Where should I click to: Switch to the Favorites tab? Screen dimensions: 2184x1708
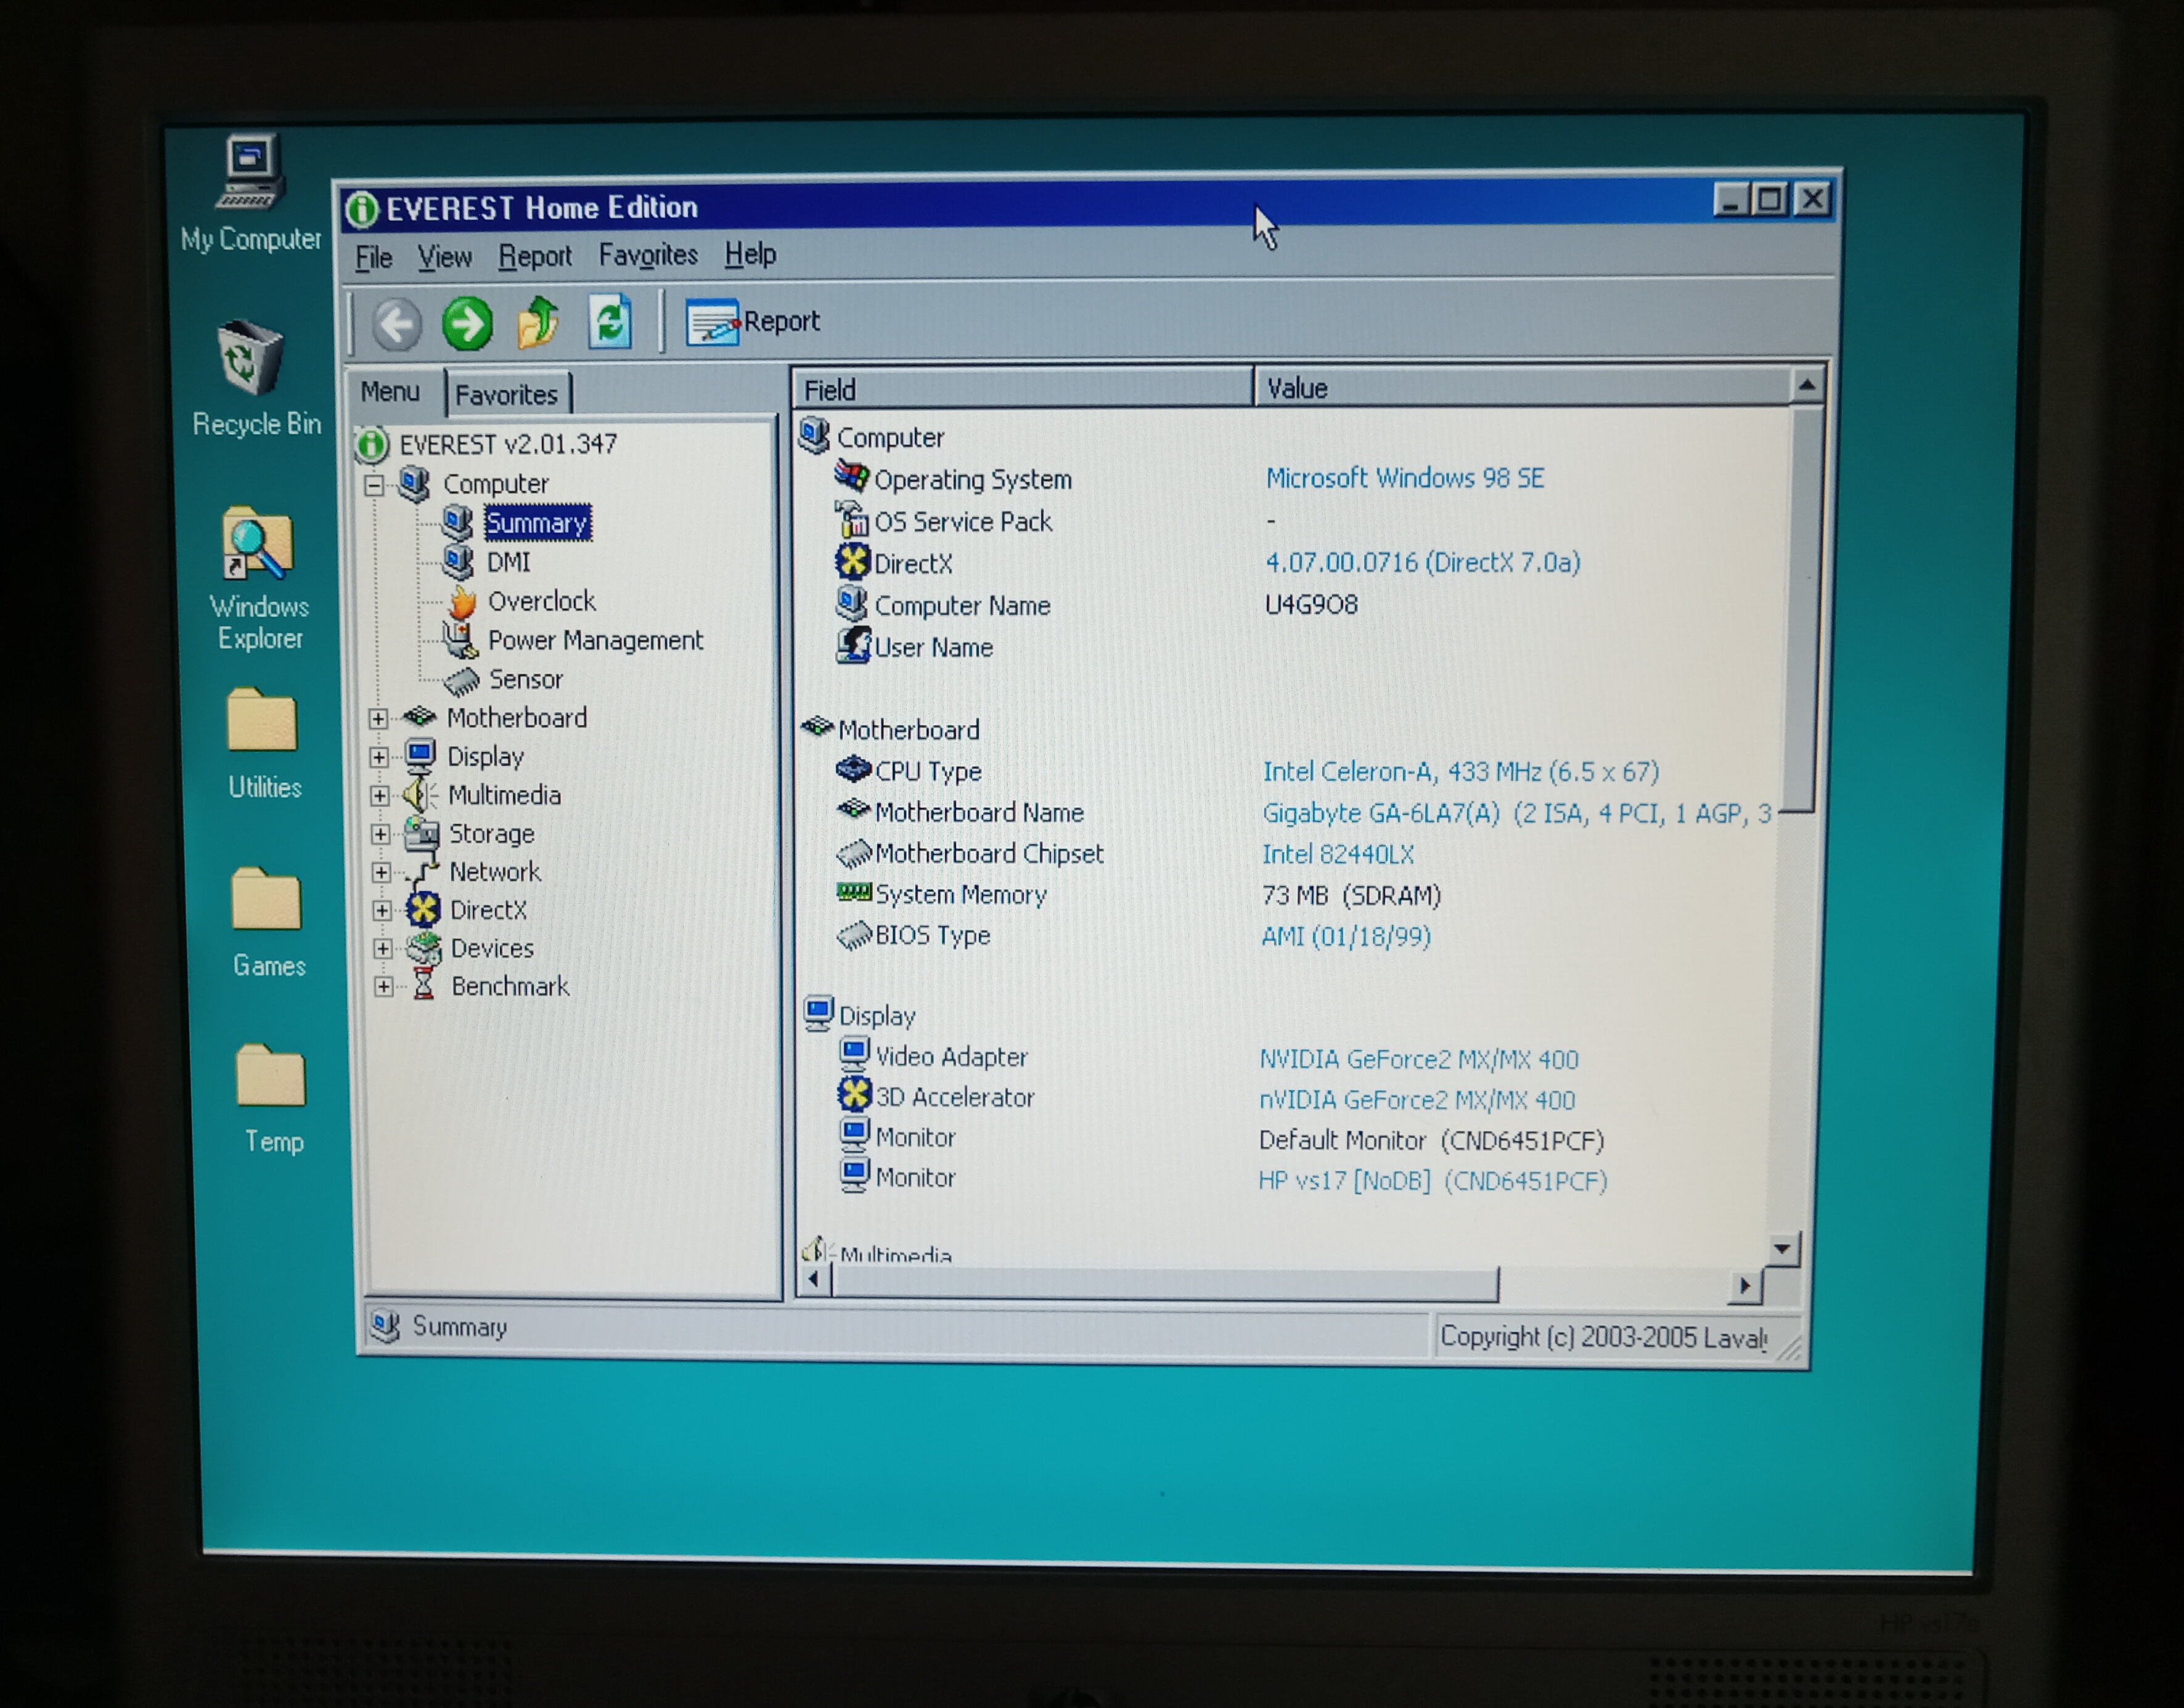click(x=506, y=395)
